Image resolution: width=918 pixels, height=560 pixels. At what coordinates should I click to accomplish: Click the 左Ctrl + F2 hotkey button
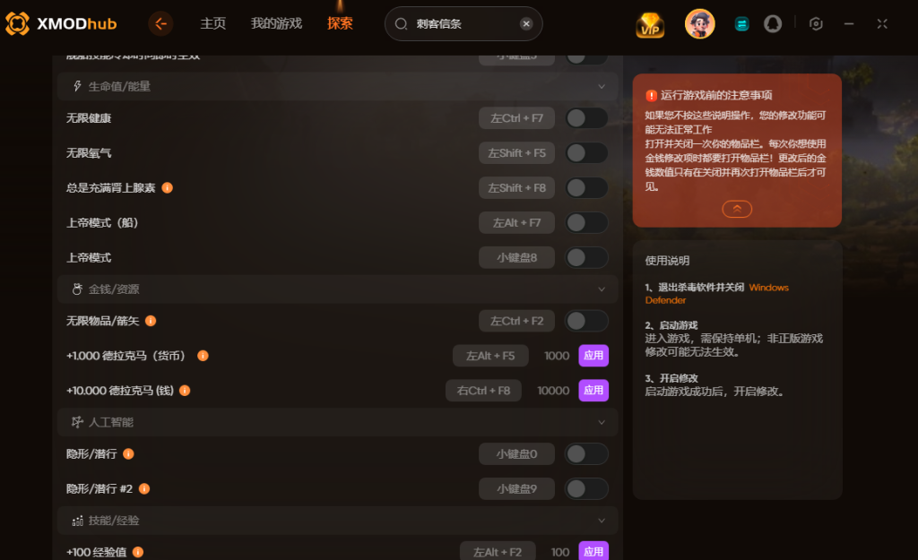pyautogui.click(x=516, y=322)
